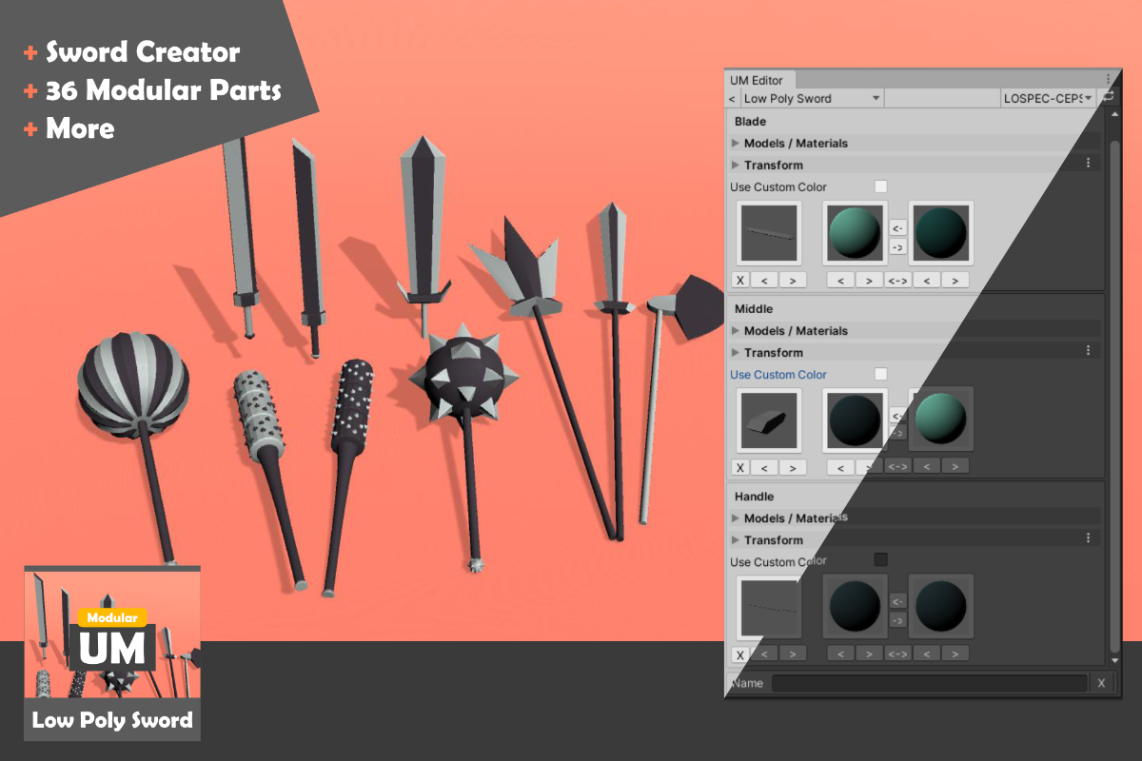Click the editor scrollbar down arrow
The image size is (1142, 761).
pyautogui.click(x=1116, y=660)
